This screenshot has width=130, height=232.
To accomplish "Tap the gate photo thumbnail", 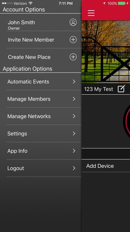I will tap(106, 52).
